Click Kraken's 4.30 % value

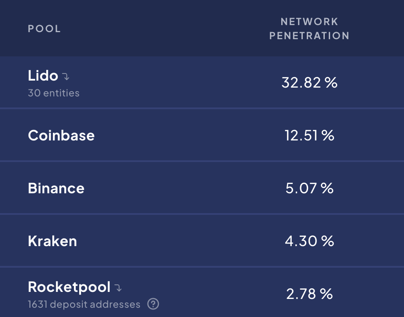309,241
